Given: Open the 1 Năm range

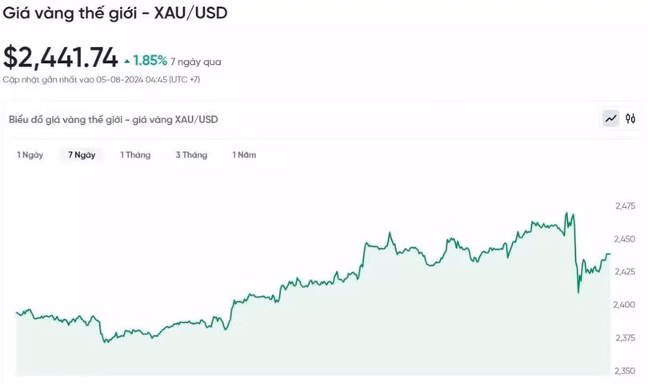Looking at the screenshot, I should [244, 155].
